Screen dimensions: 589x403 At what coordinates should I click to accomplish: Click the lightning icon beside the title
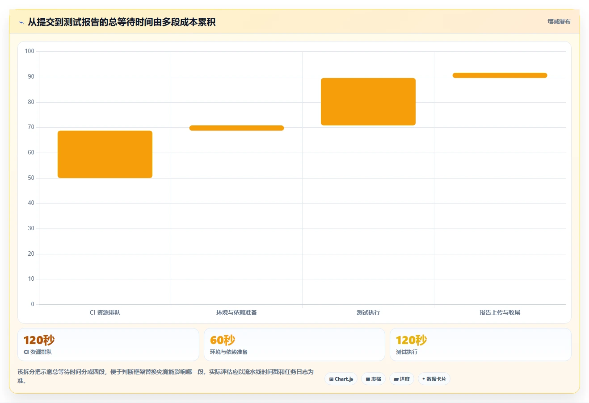[x=21, y=22]
